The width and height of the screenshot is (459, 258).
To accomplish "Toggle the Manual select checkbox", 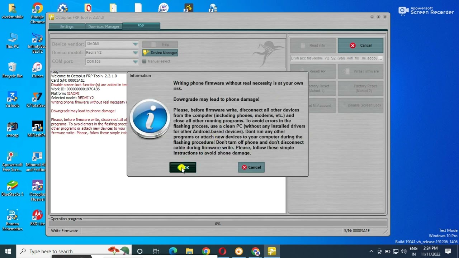I will [x=144, y=61].
